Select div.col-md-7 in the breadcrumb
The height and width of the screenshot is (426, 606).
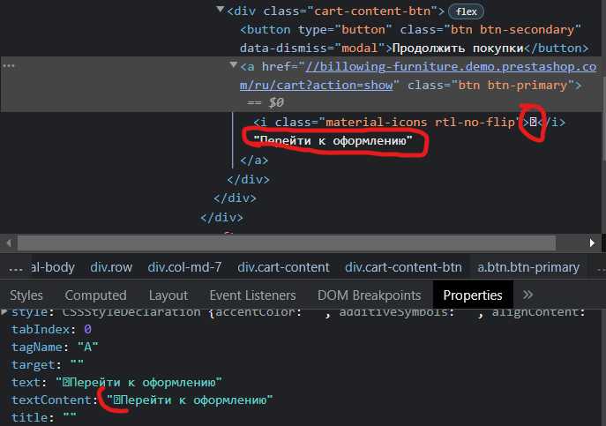coord(184,267)
